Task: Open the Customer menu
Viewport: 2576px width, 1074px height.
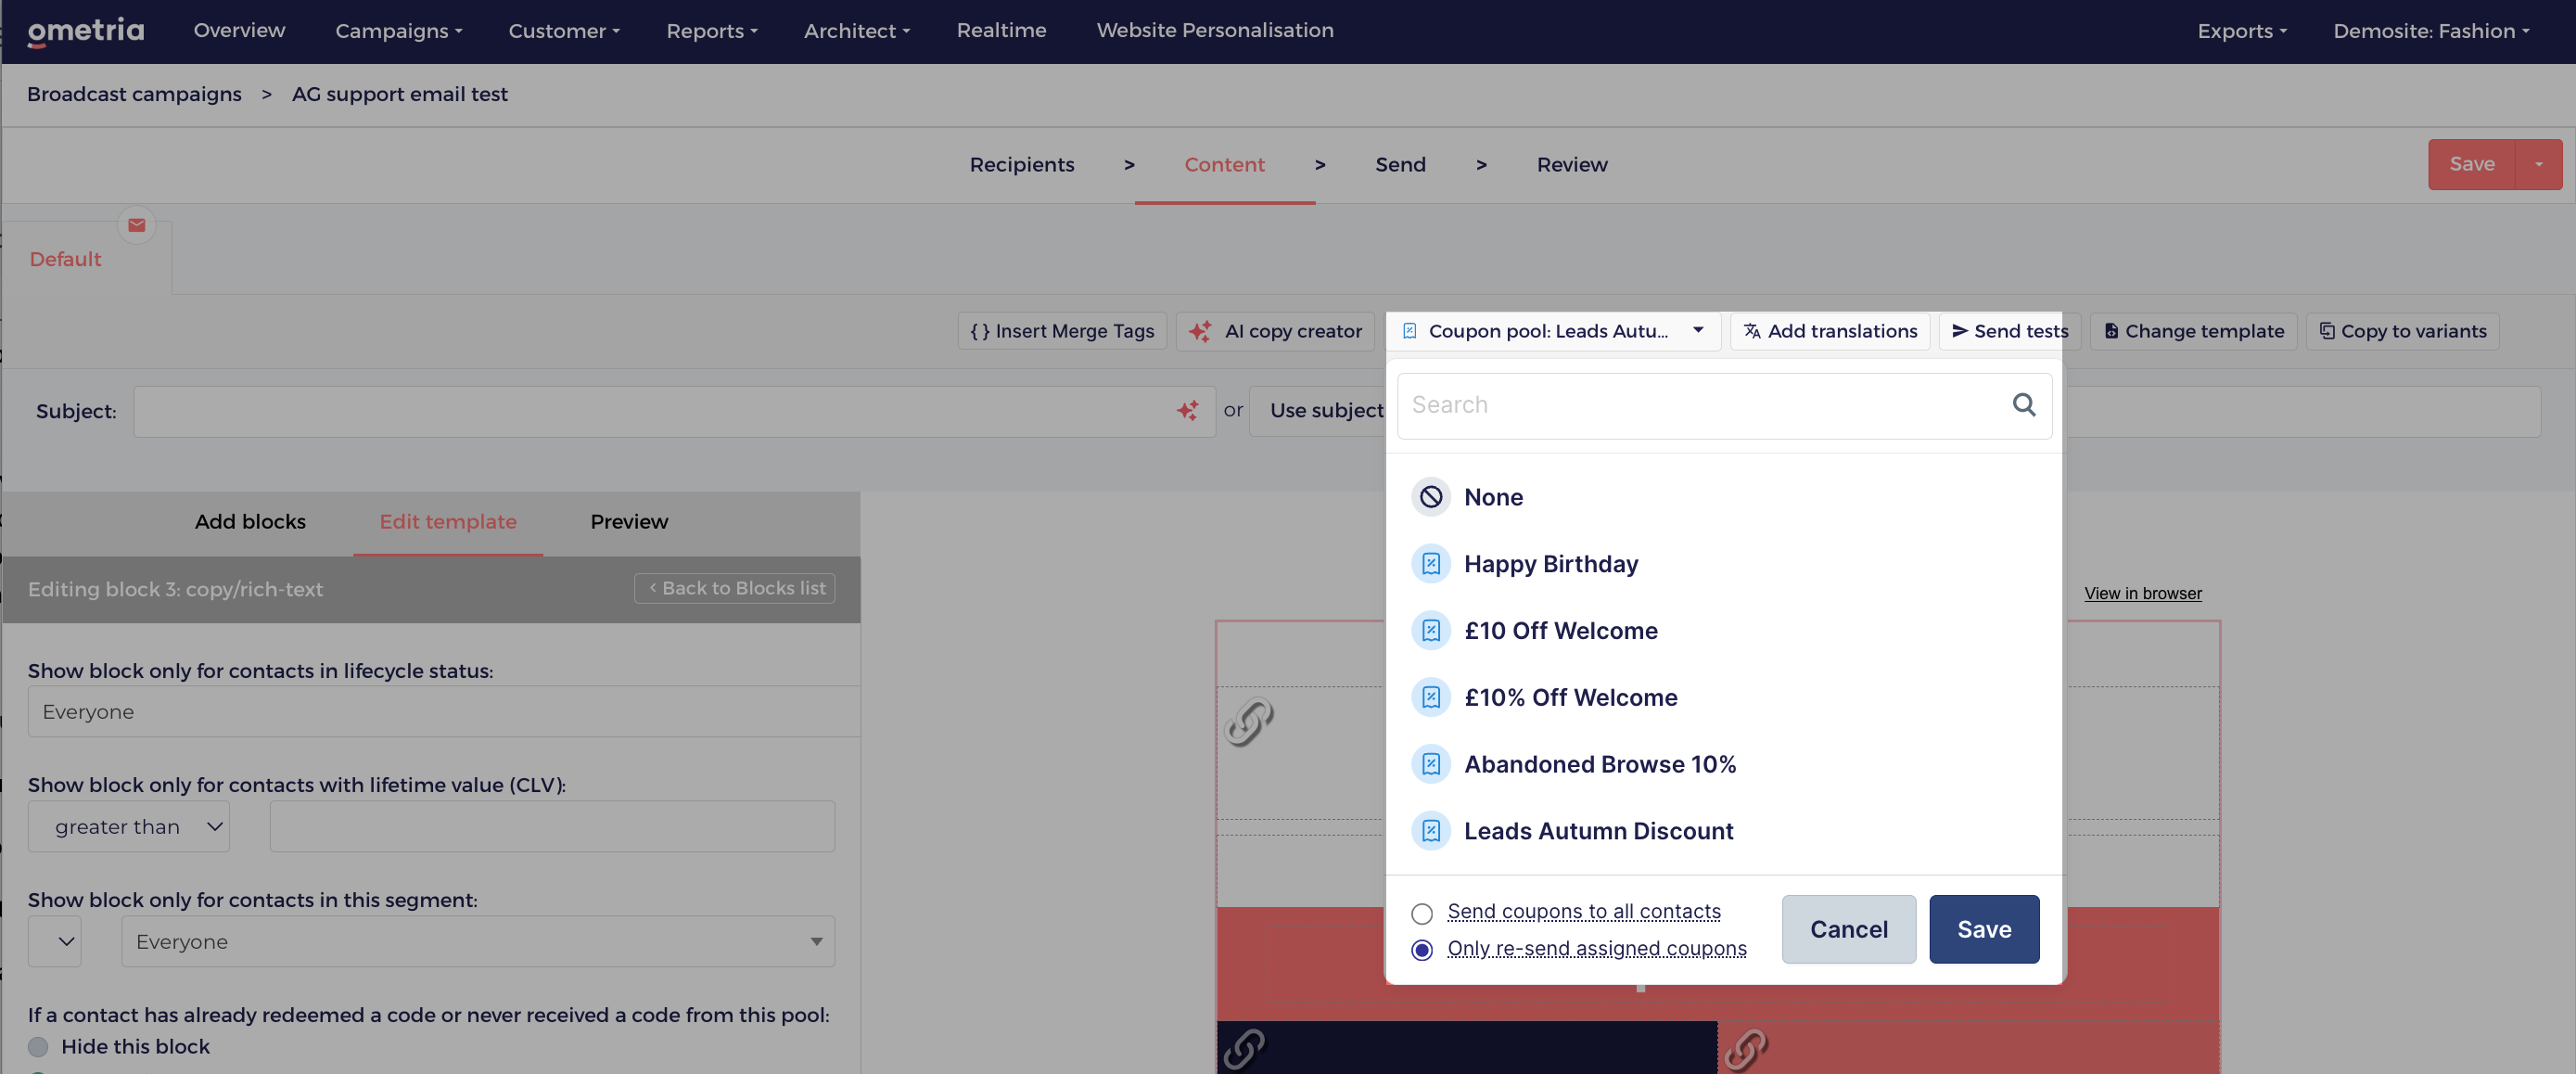Action: 564,31
